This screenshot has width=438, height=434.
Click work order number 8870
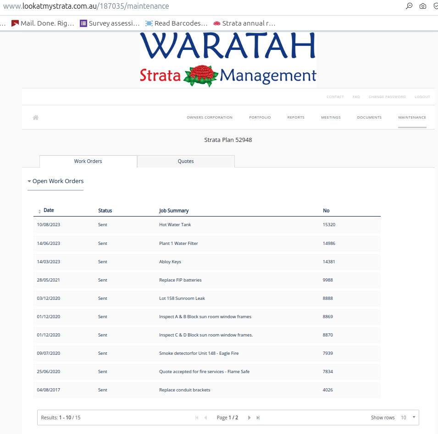327,335
